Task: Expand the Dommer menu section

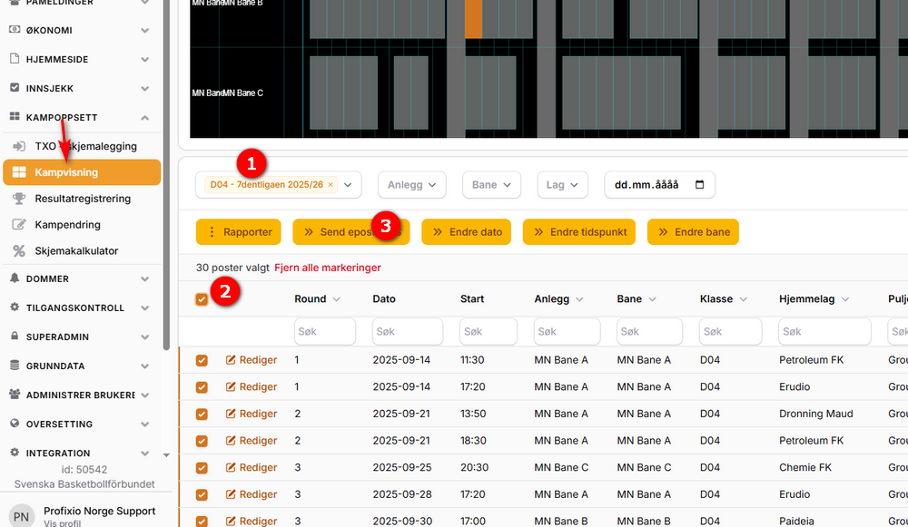Action: (144, 278)
